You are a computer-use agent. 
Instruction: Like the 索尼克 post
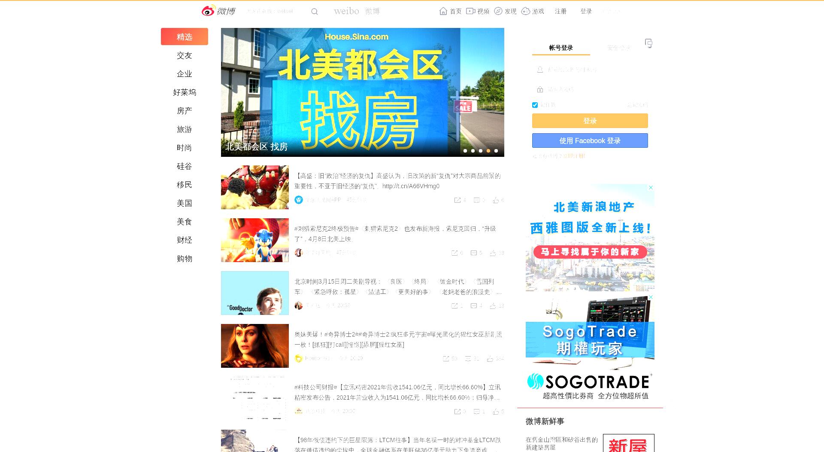click(x=493, y=253)
